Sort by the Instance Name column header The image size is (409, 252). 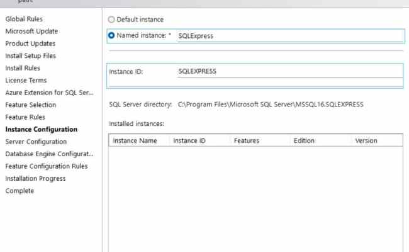(x=139, y=140)
